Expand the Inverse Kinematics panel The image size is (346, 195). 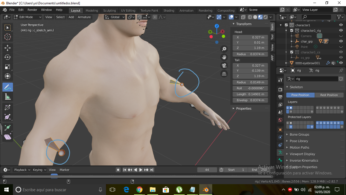pos(304,161)
